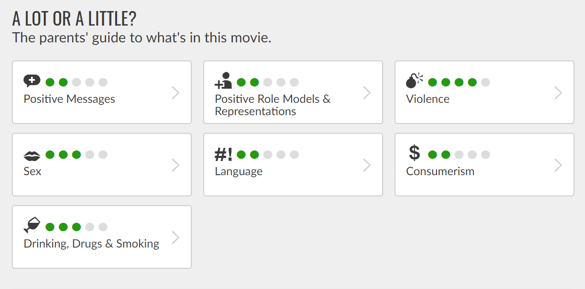
Task: Click the last gray dot in Sex rating
Action: 103,154
